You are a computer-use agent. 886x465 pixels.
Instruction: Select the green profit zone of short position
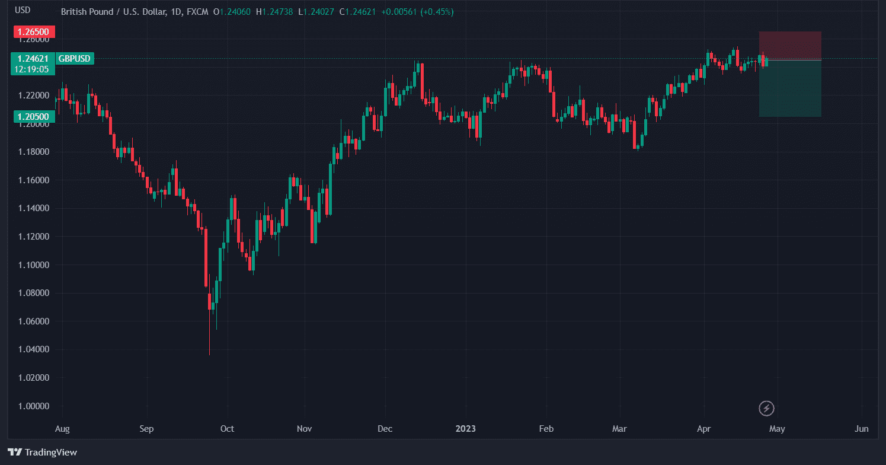point(790,88)
